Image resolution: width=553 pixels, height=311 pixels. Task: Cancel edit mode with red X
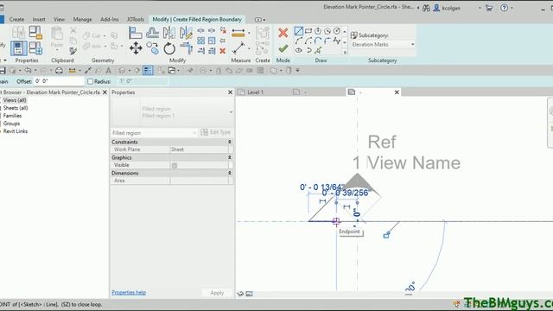pyautogui.click(x=283, y=33)
